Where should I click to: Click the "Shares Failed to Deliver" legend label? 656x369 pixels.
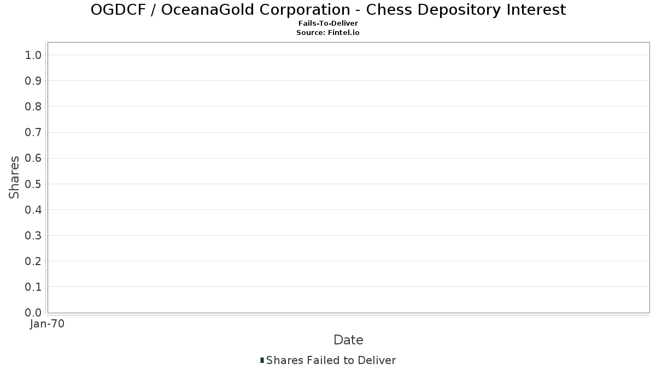331,360
